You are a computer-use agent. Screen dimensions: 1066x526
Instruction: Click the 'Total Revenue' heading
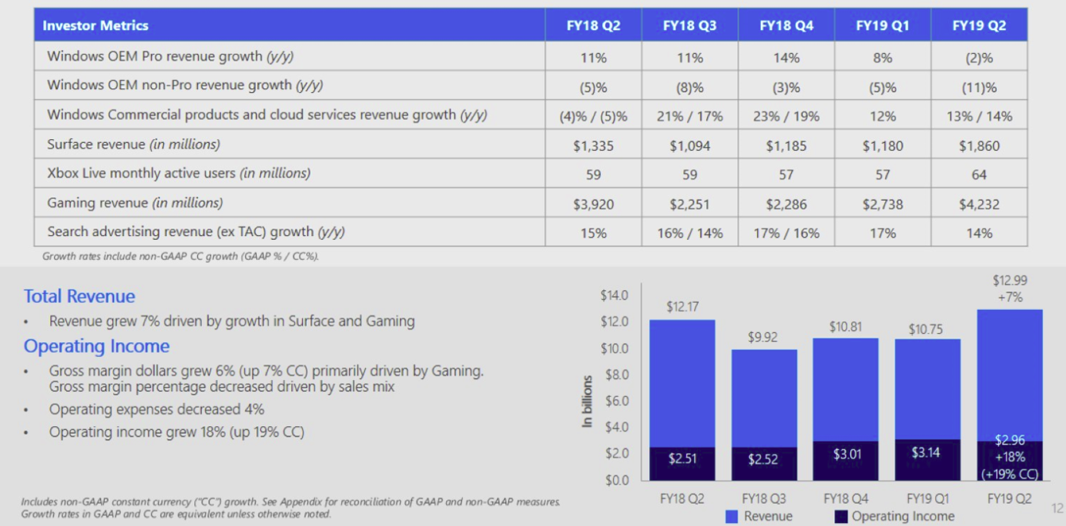[79, 297]
